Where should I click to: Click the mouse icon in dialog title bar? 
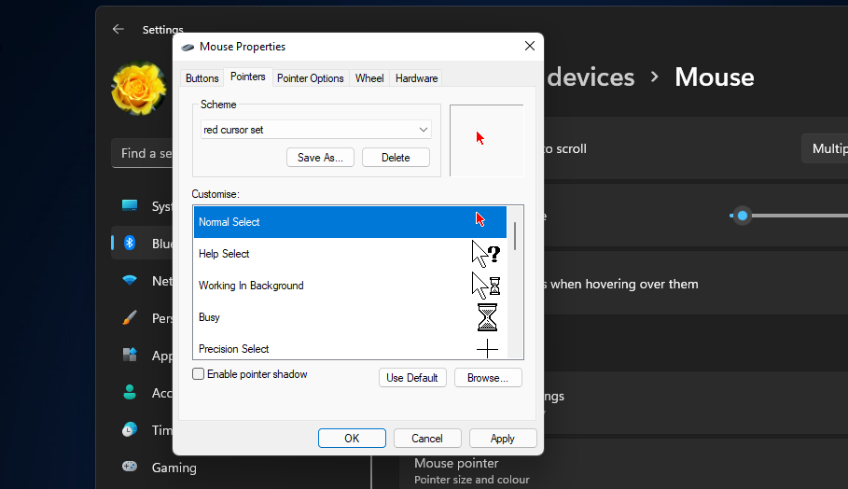(x=188, y=47)
